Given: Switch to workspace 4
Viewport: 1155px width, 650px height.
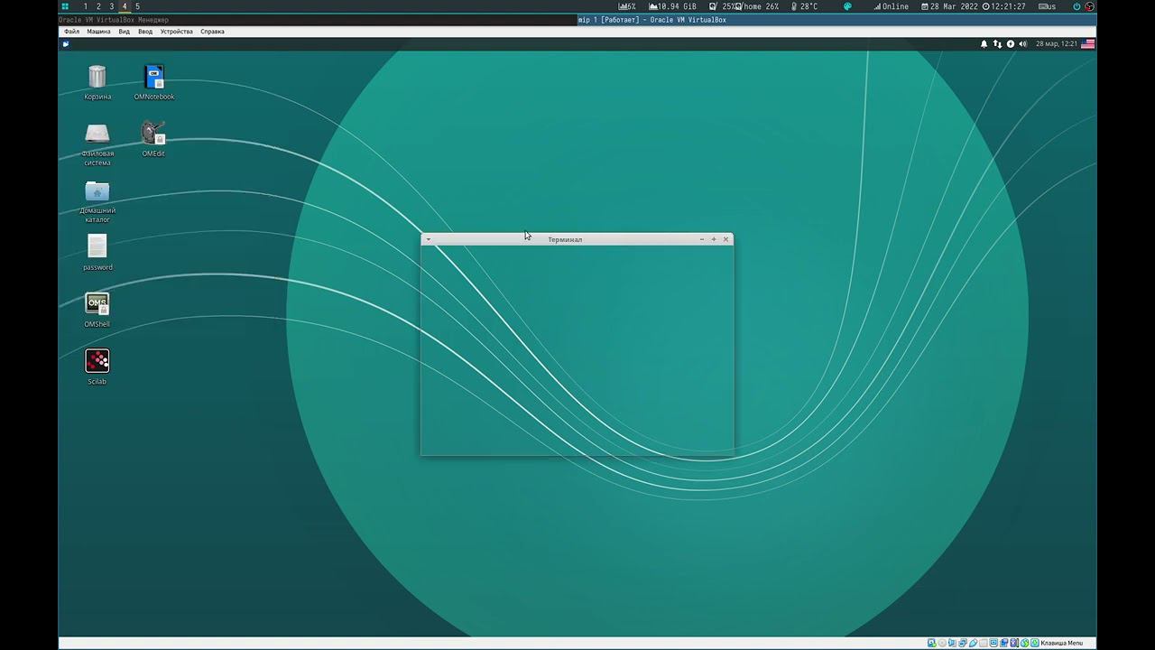Looking at the screenshot, I should [125, 6].
